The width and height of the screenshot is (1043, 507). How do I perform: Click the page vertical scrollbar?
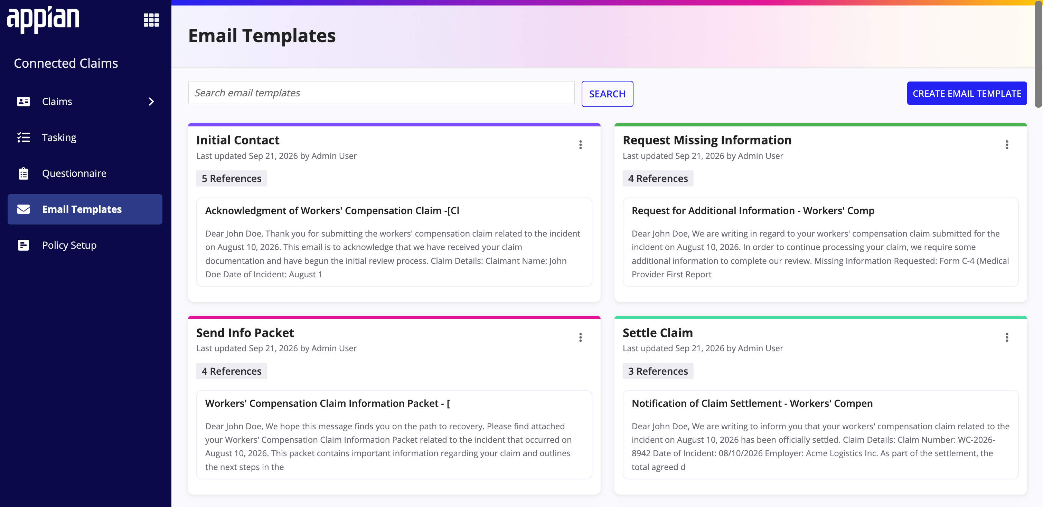coord(1039,55)
